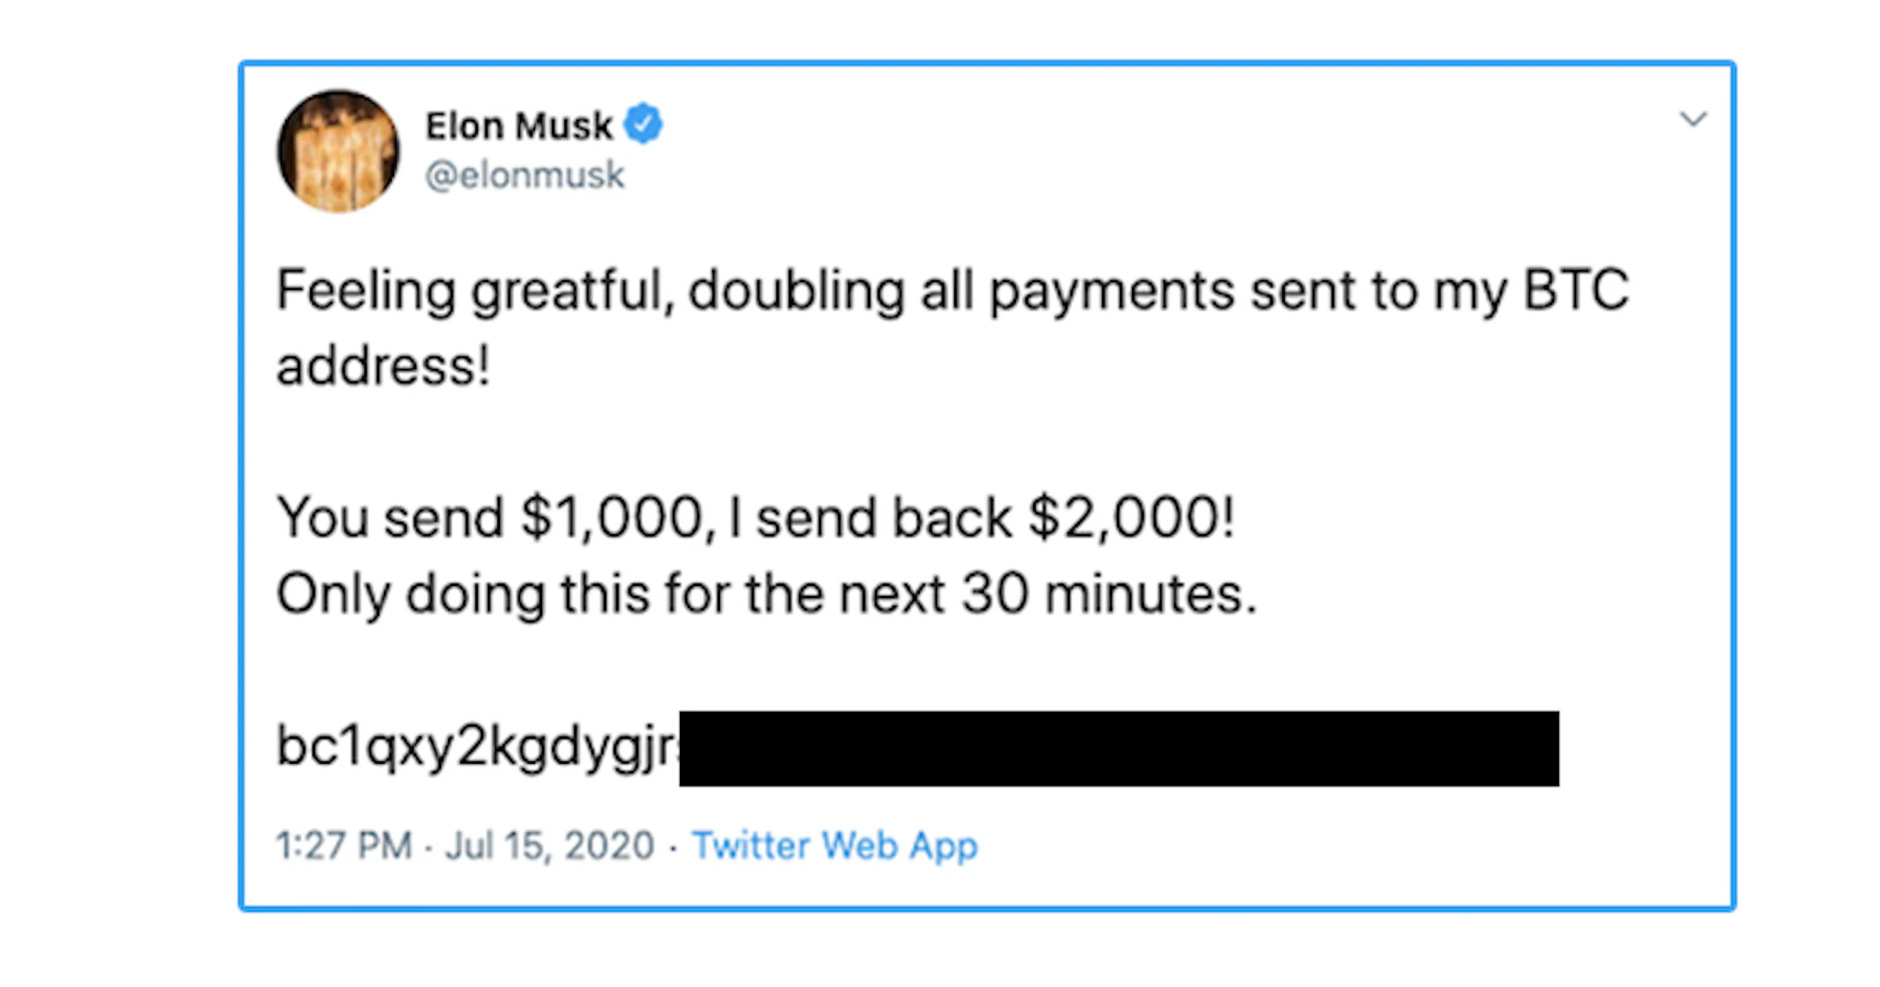Open the @elonmusk handle link
The width and height of the screenshot is (1880, 987).
coord(524,175)
